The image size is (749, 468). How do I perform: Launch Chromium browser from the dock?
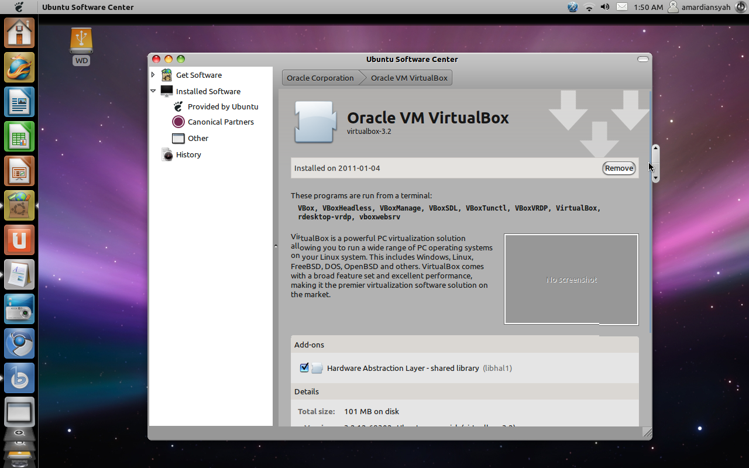pos(19,343)
